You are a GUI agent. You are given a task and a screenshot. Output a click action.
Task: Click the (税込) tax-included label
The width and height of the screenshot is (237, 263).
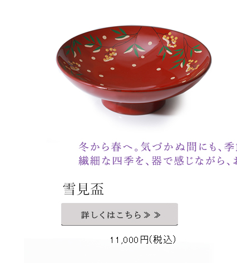point(162,240)
